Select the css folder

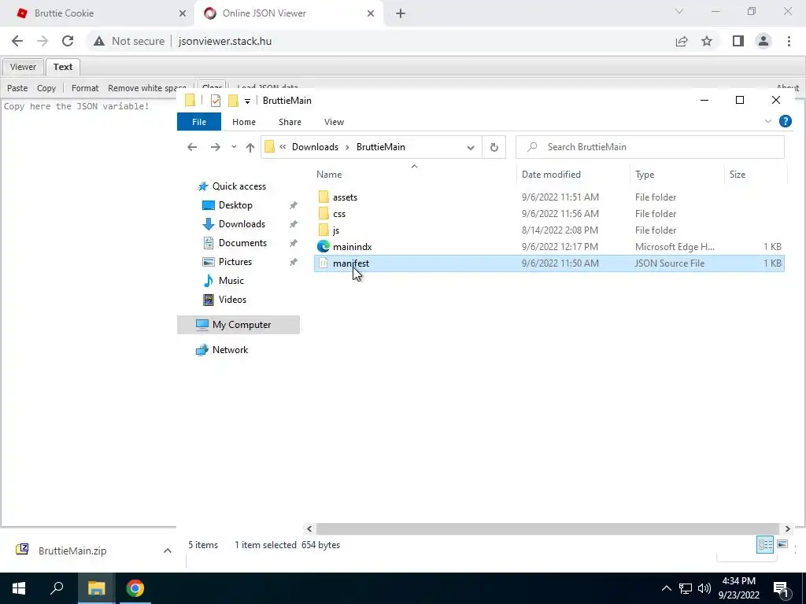549,214
